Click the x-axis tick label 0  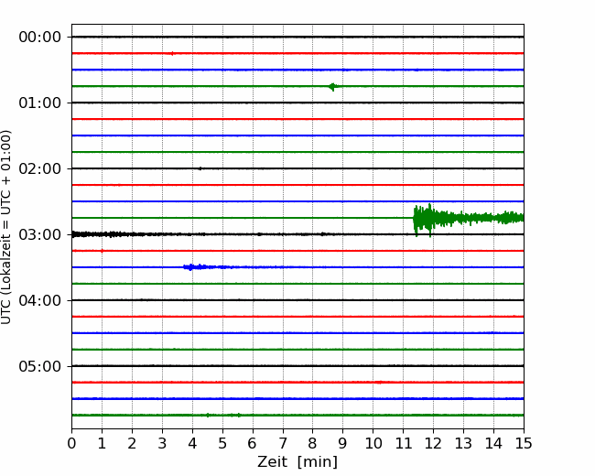coord(71,444)
